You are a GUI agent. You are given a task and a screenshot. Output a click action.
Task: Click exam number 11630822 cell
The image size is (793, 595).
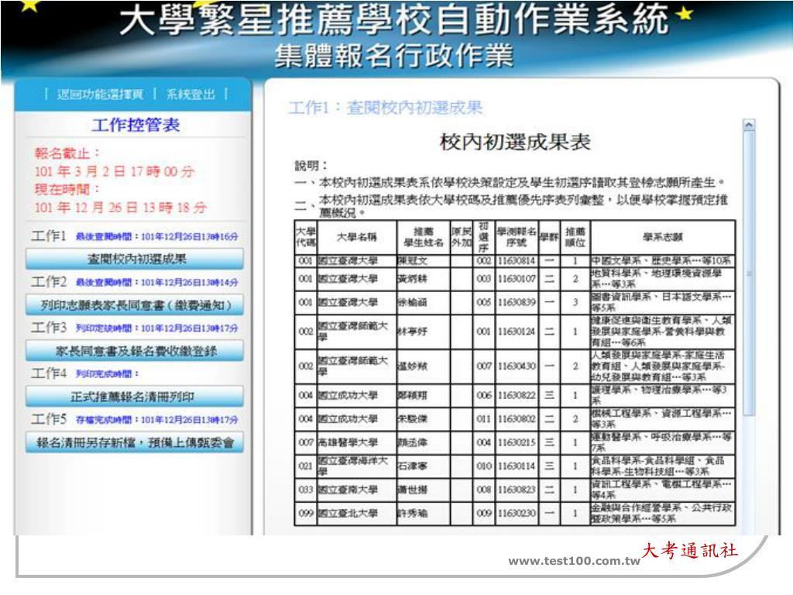[517, 395]
